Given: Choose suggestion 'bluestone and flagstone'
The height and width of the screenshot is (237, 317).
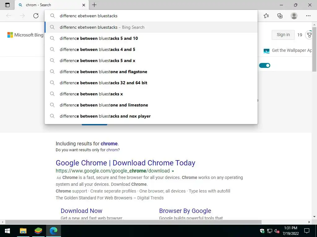Looking at the screenshot, I should (151, 72).
